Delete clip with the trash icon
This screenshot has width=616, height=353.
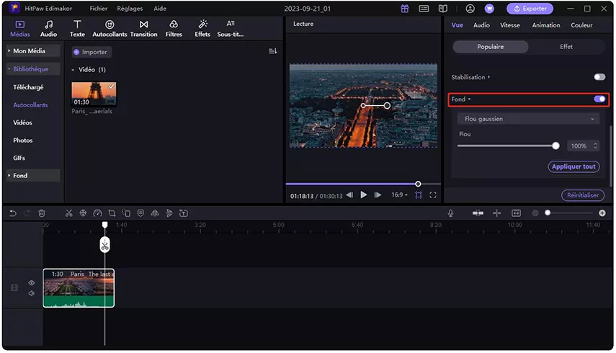click(42, 213)
